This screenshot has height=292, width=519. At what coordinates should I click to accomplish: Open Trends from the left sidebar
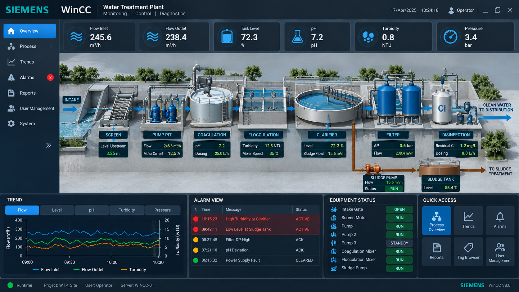[x=29, y=62]
